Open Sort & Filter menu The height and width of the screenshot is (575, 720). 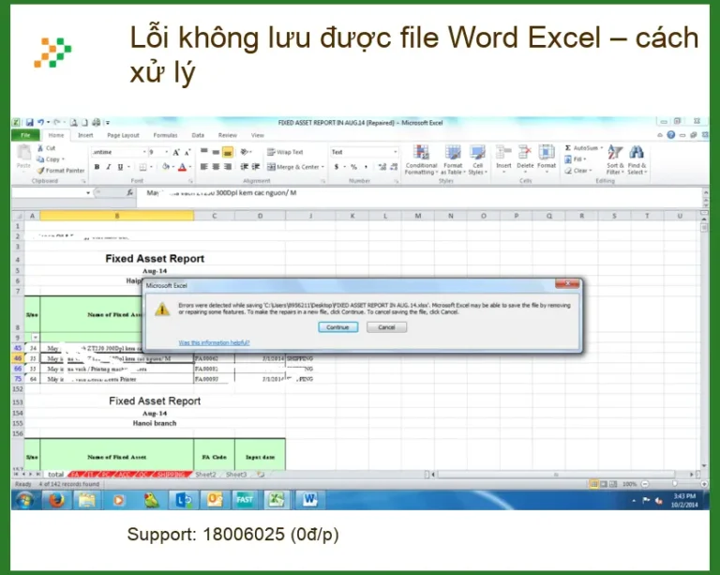coord(615,159)
